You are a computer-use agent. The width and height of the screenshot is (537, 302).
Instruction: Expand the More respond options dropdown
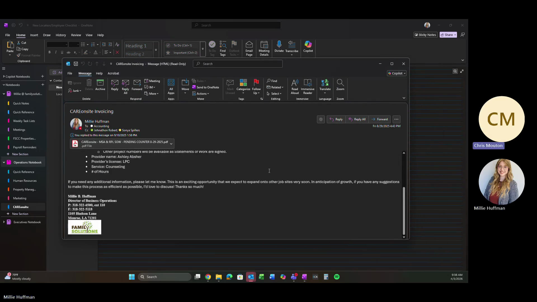point(152,94)
